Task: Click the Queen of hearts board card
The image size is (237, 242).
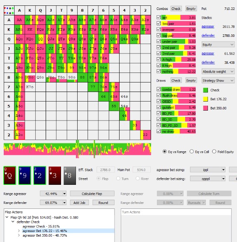Action: point(10,175)
